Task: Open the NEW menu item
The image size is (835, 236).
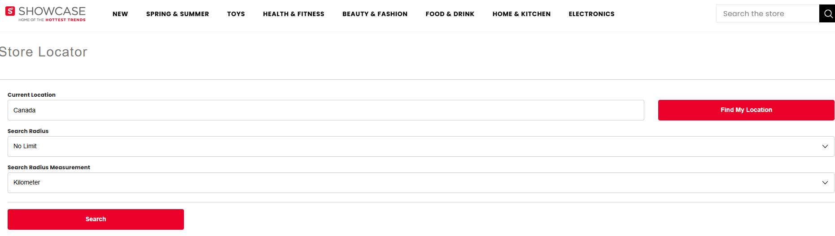Action: pos(120,14)
